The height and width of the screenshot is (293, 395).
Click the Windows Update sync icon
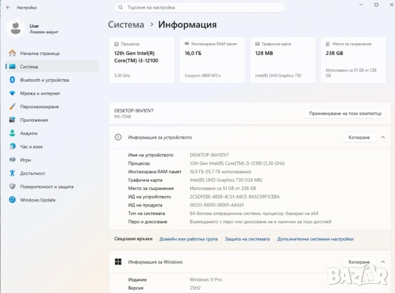[12, 200]
